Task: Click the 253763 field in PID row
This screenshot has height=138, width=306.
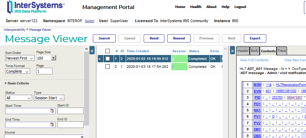Action: [x=277, y=97]
